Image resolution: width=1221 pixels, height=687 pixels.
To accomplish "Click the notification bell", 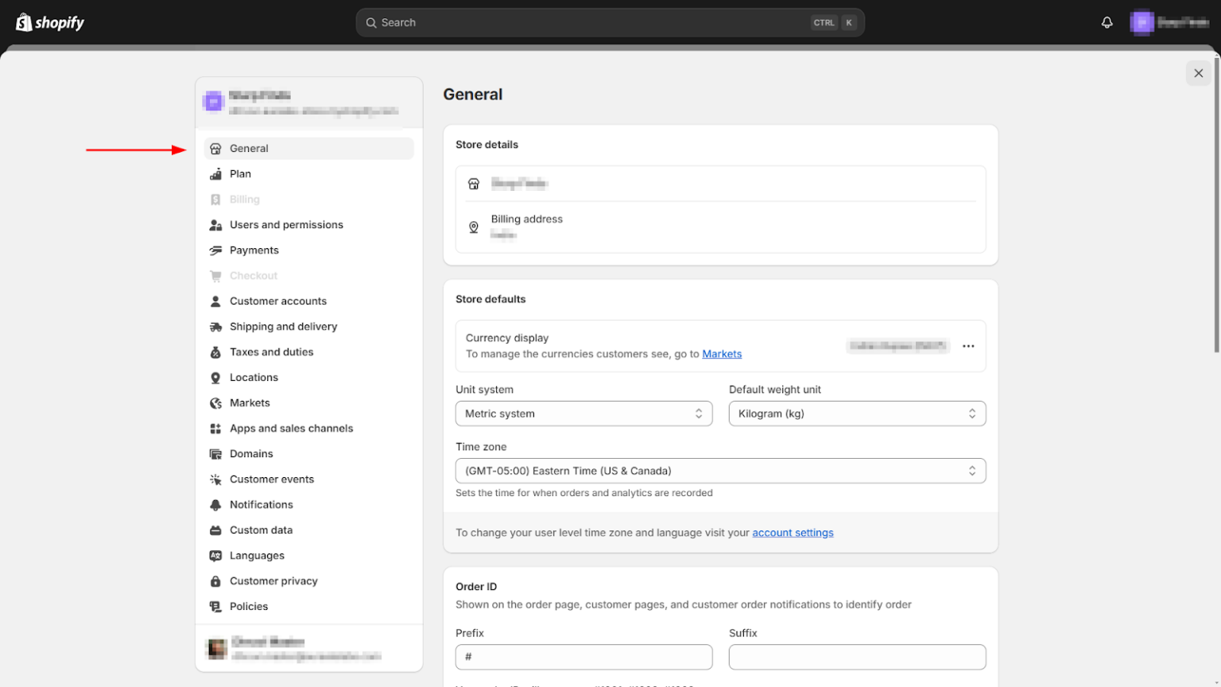I will pos(1107,22).
